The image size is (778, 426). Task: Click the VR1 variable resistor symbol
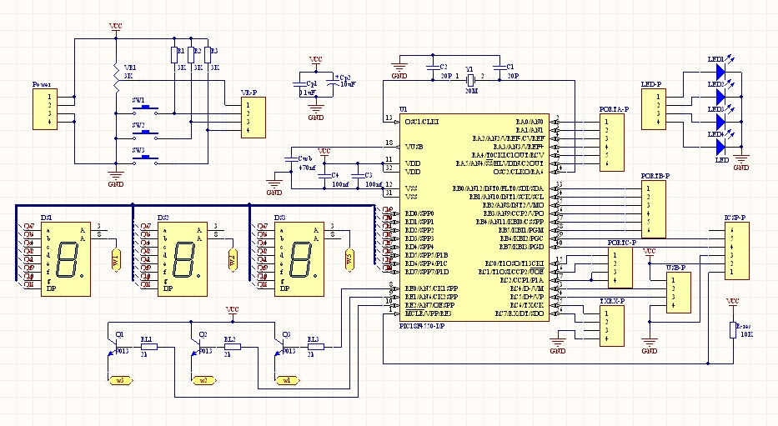click(115, 73)
